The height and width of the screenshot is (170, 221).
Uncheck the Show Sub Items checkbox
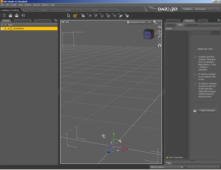pyautogui.click(x=167, y=157)
